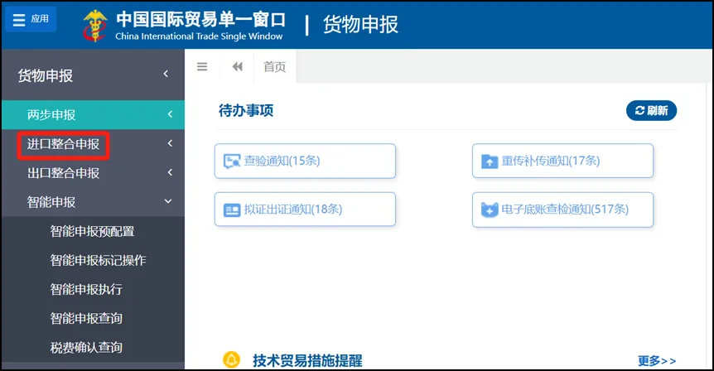714x371 pixels.
Task: Open 重传补传通知(17条) card
Action: click(x=562, y=161)
